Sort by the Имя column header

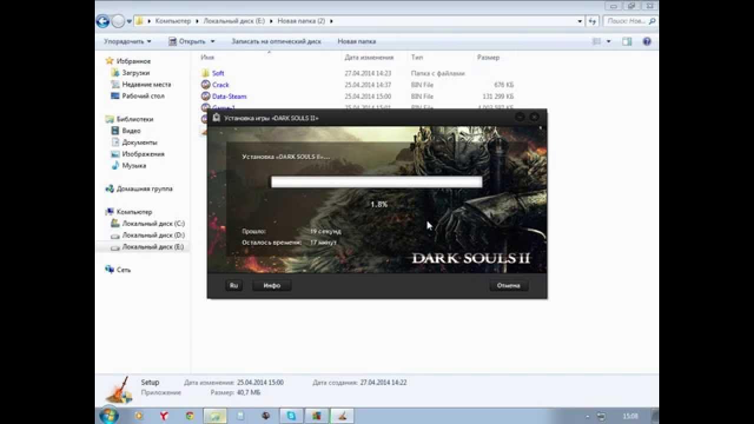207,57
